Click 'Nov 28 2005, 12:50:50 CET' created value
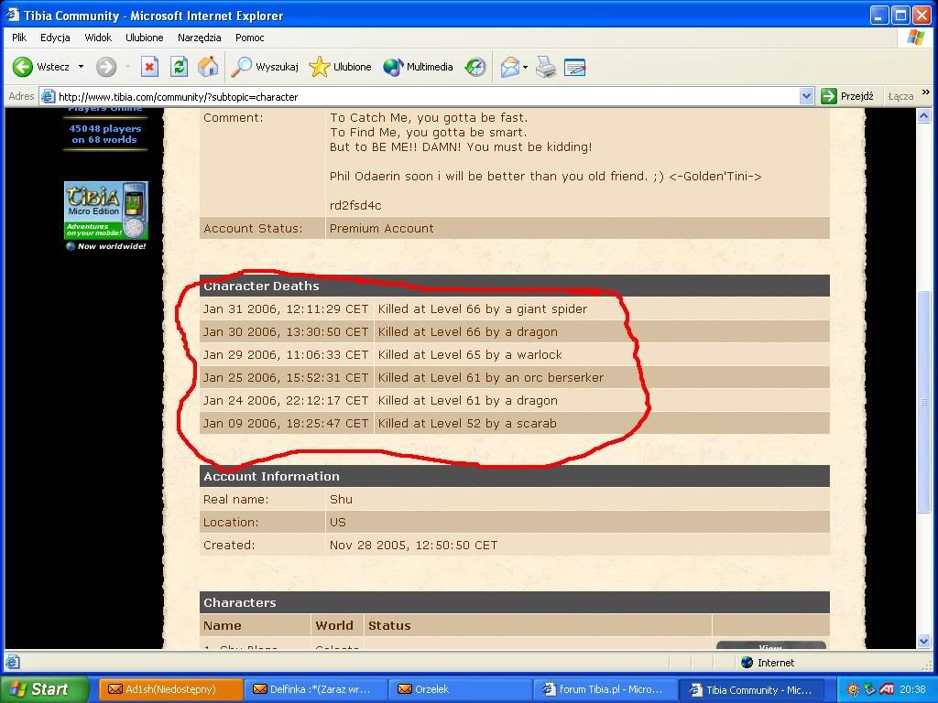The height and width of the screenshot is (703, 938). (x=413, y=546)
